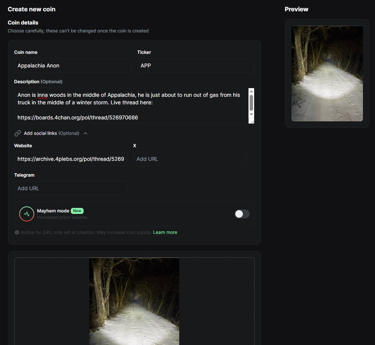The width and height of the screenshot is (375, 345).
Task: Click inside the Description text area
Action: click(x=131, y=106)
